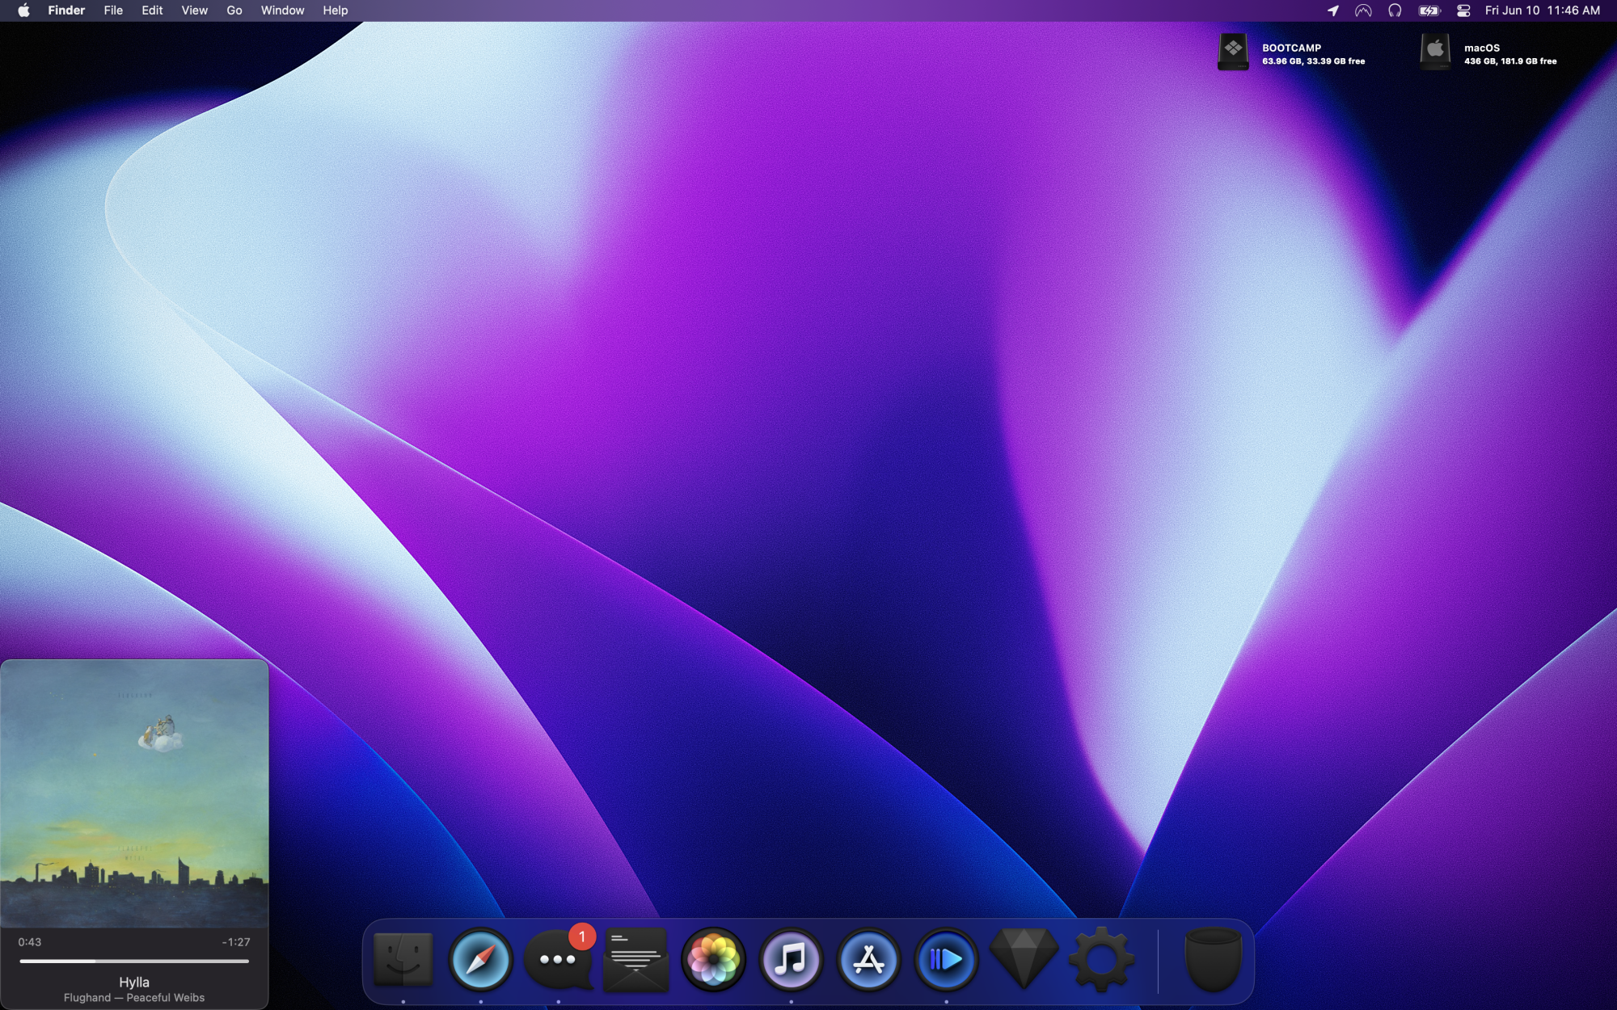Open Messages app with notification badge
1617x1010 pixels.
558,960
